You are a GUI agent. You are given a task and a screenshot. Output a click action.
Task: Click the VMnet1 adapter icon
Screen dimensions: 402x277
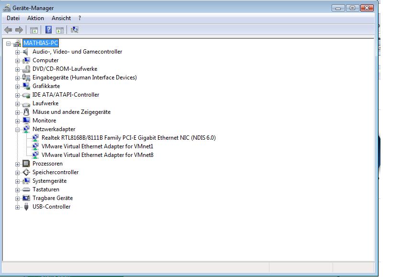pyautogui.click(x=35, y=146)
